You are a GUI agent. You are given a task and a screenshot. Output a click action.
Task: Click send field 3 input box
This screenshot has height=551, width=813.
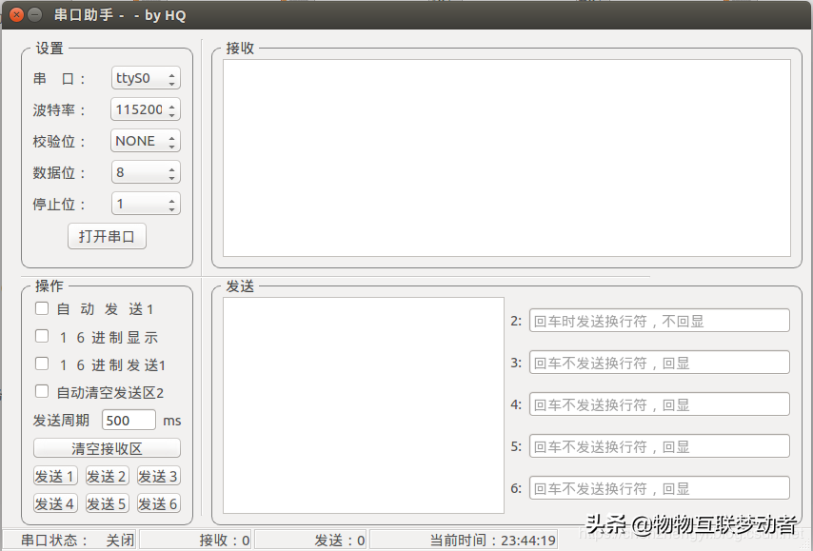pyautogui.click(x=660, y=363)
